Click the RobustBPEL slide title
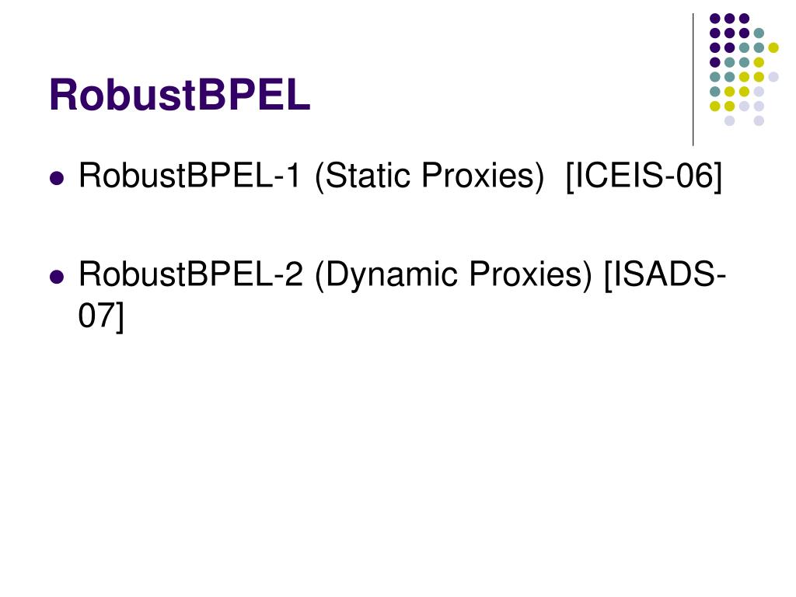 coord(180,95)
